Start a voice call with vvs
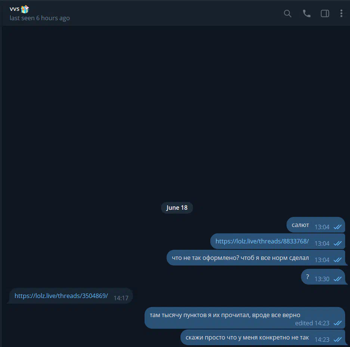Screen dimensions: 350x347 pos(306,13)
